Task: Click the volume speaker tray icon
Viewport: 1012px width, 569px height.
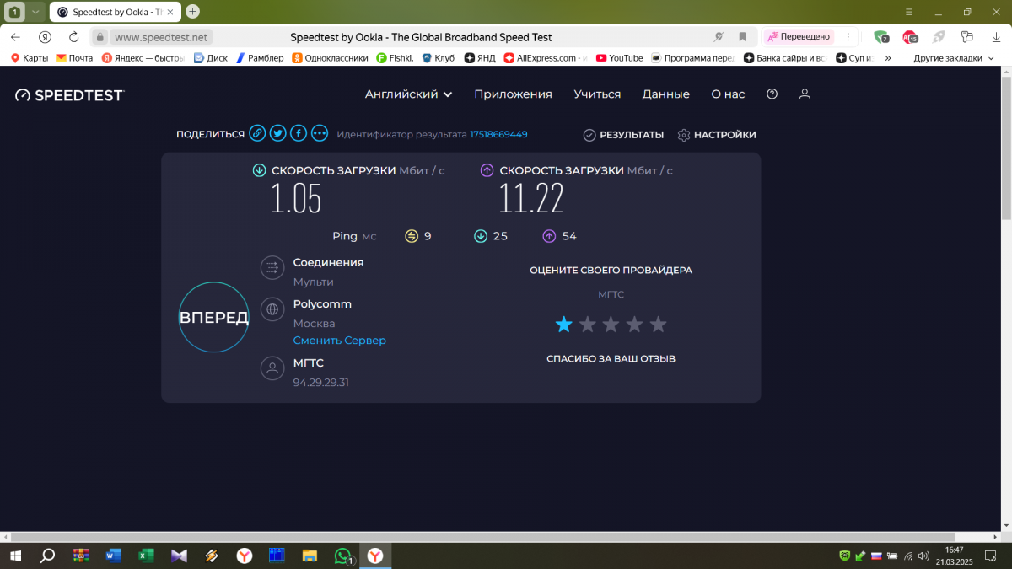Action: (923, 556)
